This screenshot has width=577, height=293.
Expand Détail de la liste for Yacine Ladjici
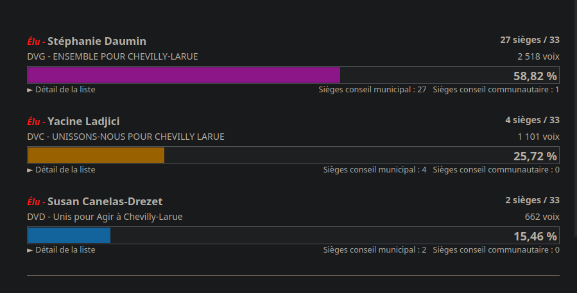62,170
